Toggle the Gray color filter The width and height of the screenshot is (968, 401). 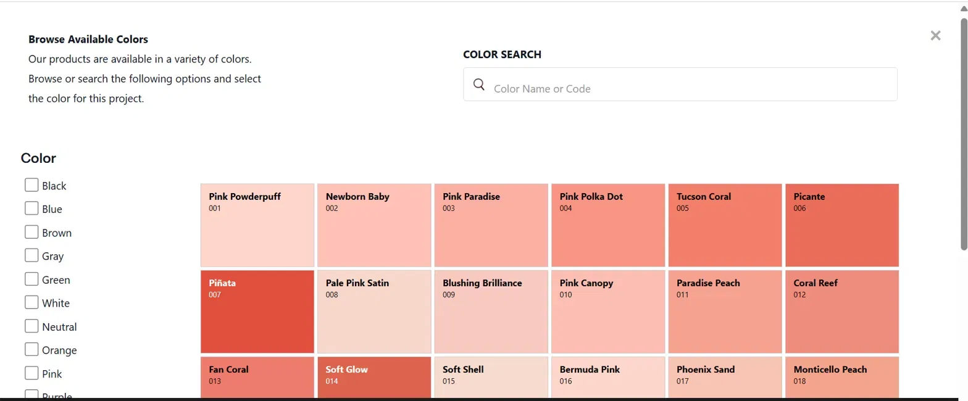[x=31, y=255]
